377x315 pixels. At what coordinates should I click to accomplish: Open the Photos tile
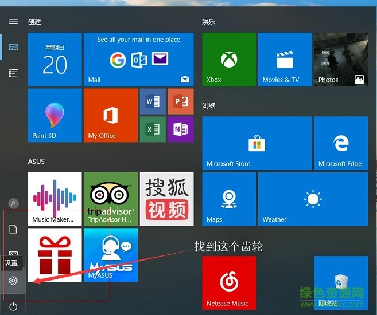point(341,60)
